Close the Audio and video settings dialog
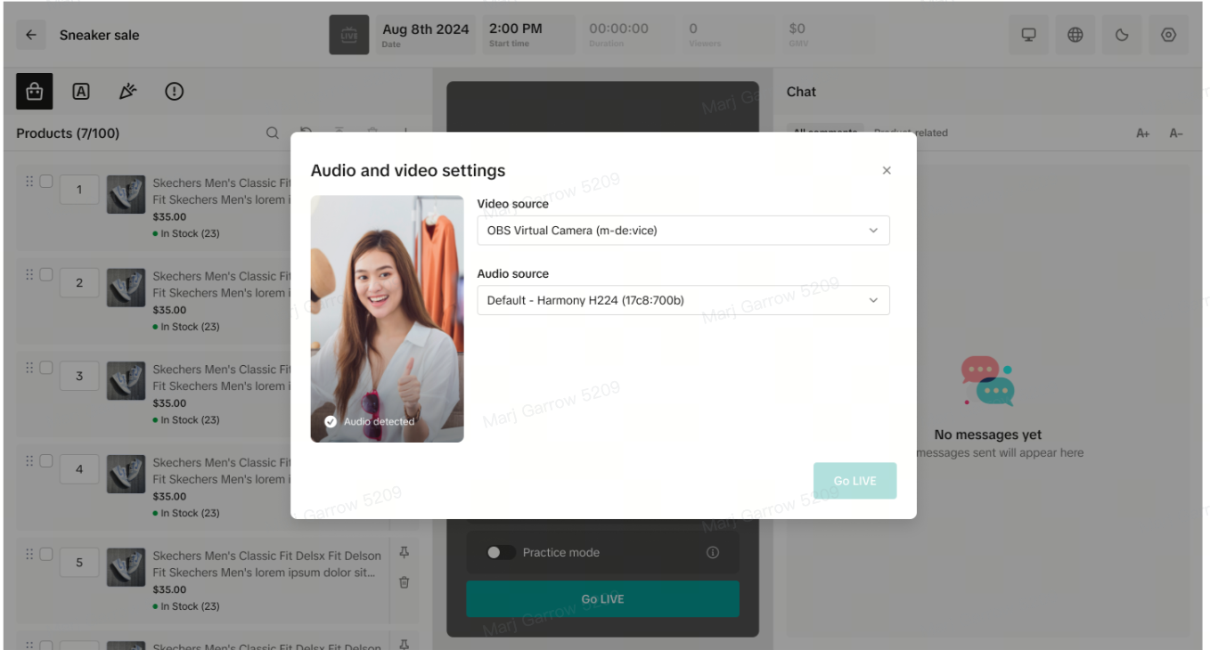This screenshot has height=650, width=1210. coord(887,171)
